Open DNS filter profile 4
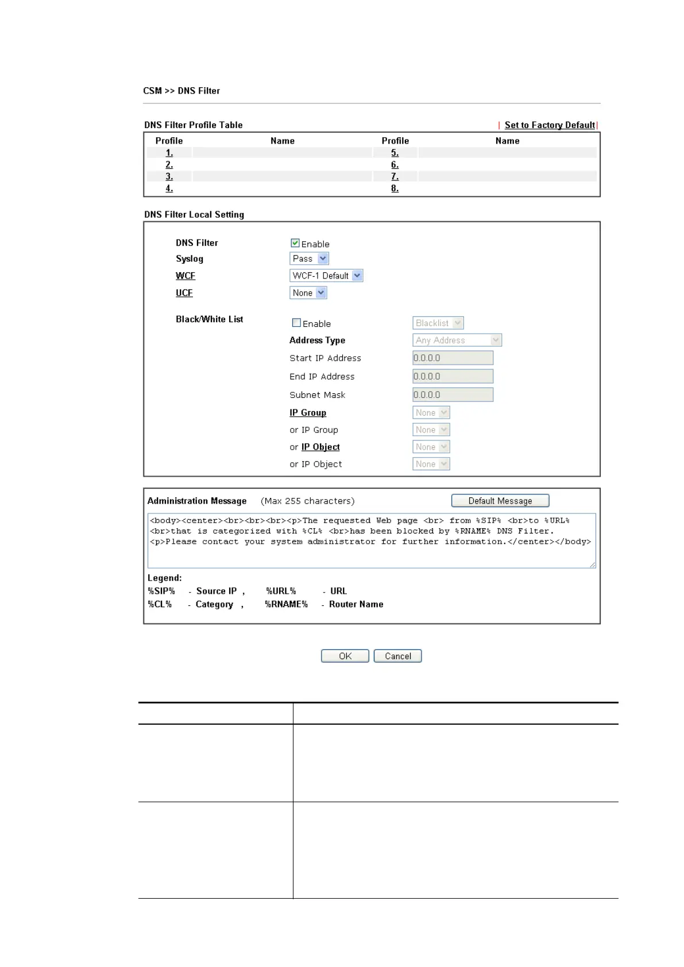684x967 pixels. 169,188
